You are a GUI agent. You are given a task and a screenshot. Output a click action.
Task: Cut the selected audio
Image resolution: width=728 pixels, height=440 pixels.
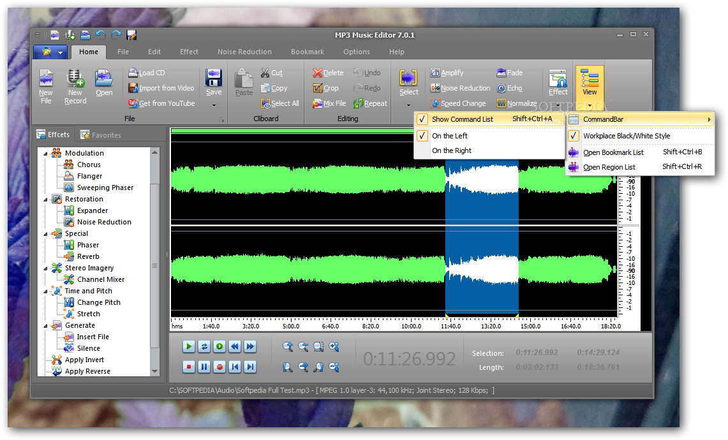tap(272, 73)
